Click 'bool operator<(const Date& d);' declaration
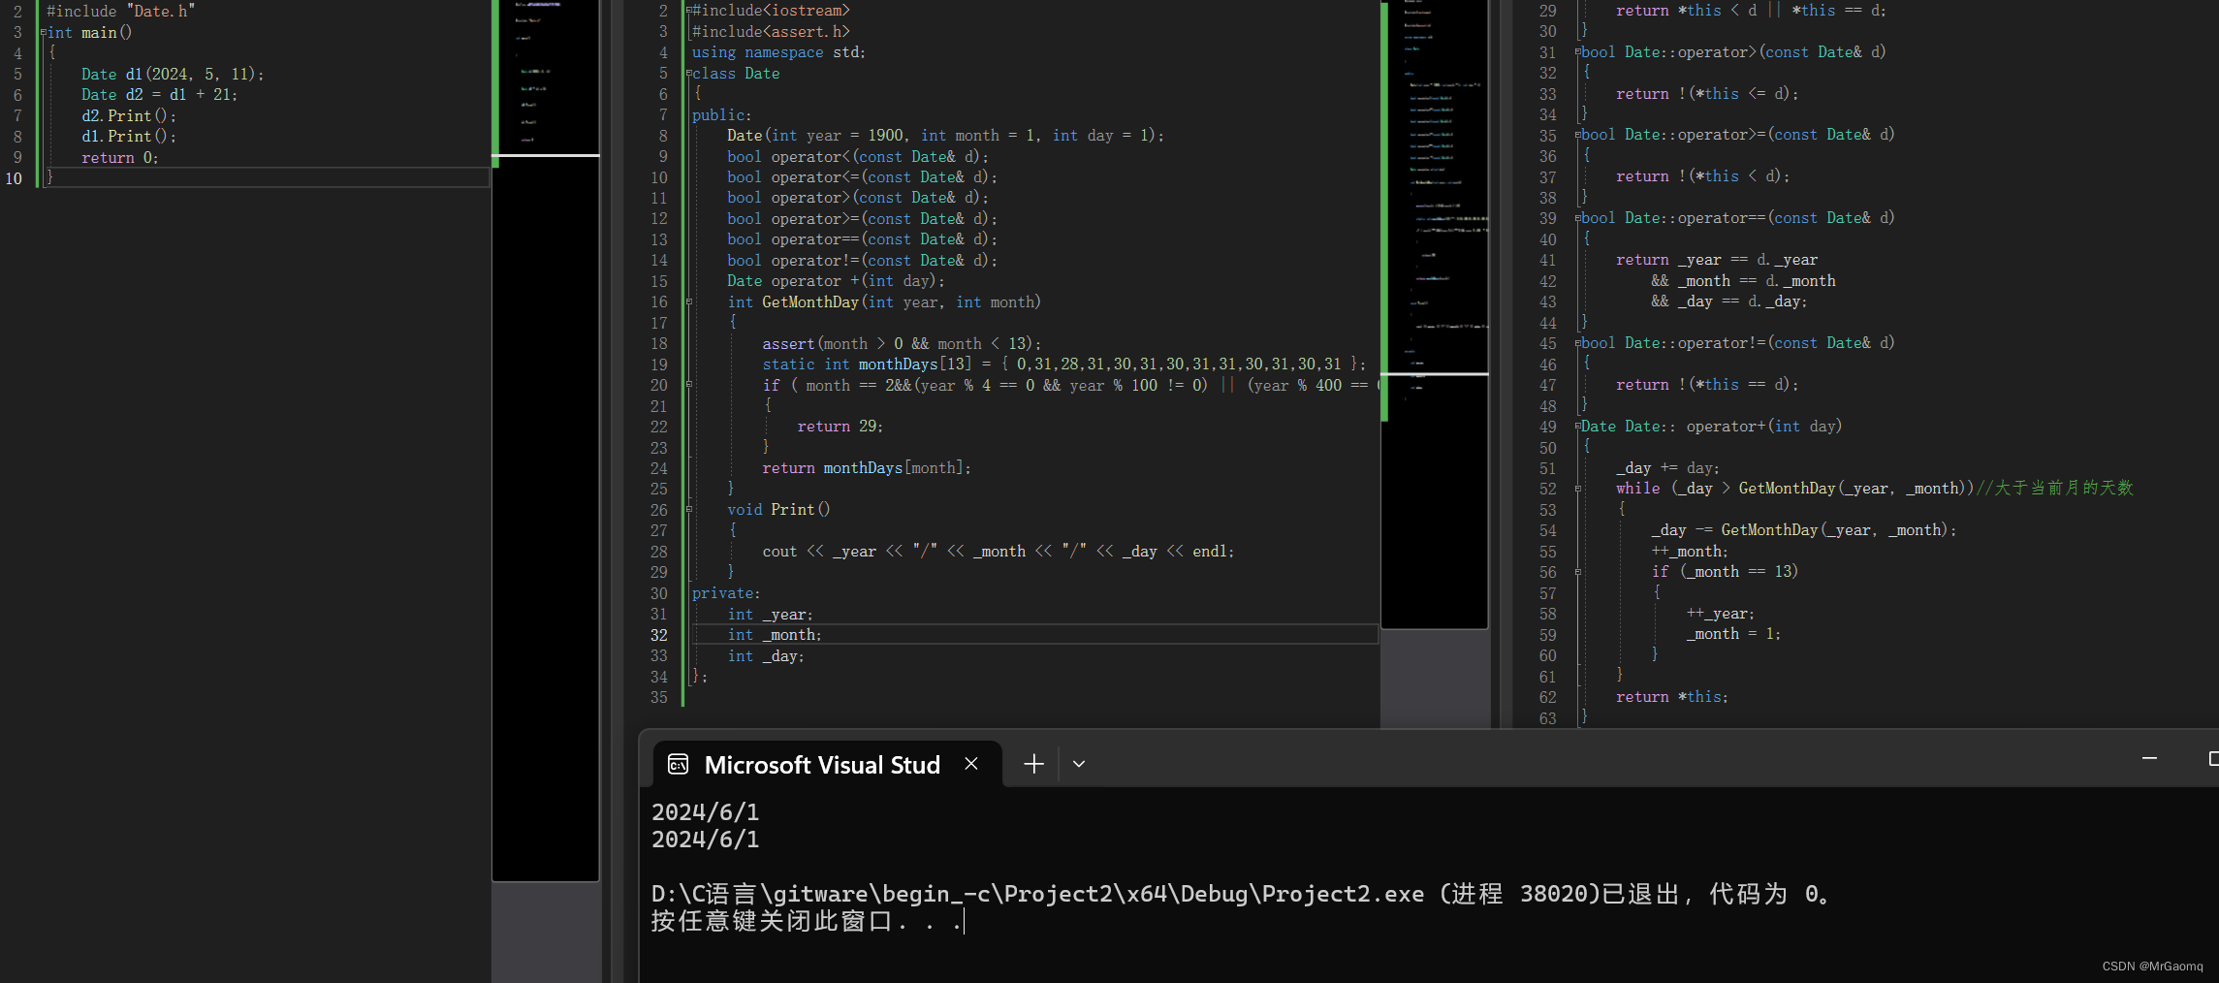Screen dimensions: 2219x983 tap(858, 157)
